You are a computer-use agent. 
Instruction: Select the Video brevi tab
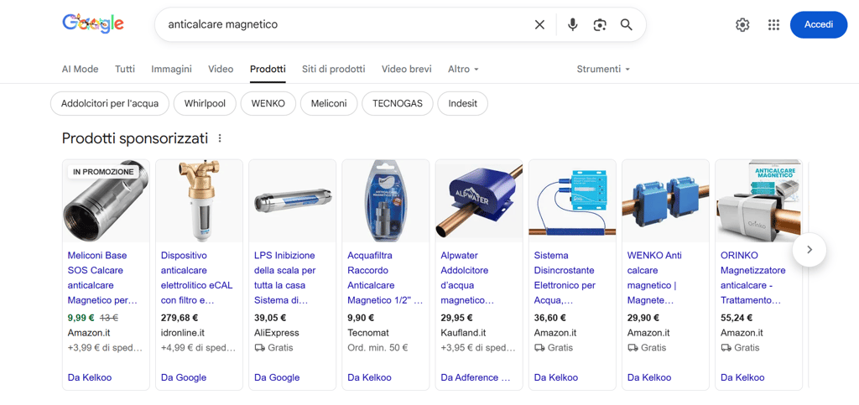406,69
